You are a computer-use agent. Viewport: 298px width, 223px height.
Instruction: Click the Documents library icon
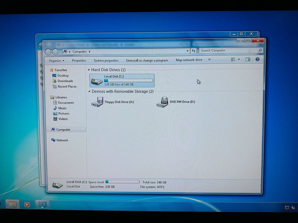(55, 103)
